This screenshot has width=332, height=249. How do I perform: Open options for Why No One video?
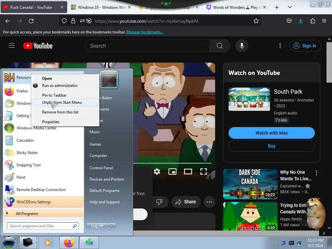[x=316, y=173]
